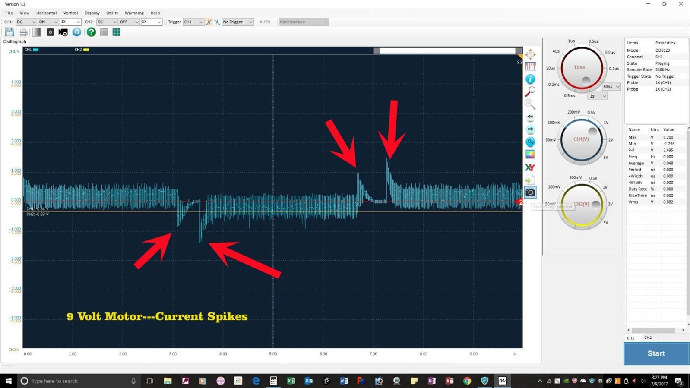
Task: Open the Display menu
Action: coord(92,13)
